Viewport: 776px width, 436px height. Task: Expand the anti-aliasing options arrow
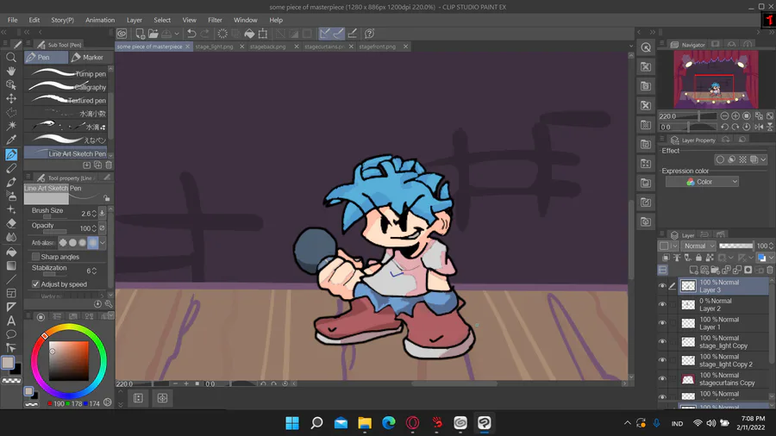coord(103,243)
